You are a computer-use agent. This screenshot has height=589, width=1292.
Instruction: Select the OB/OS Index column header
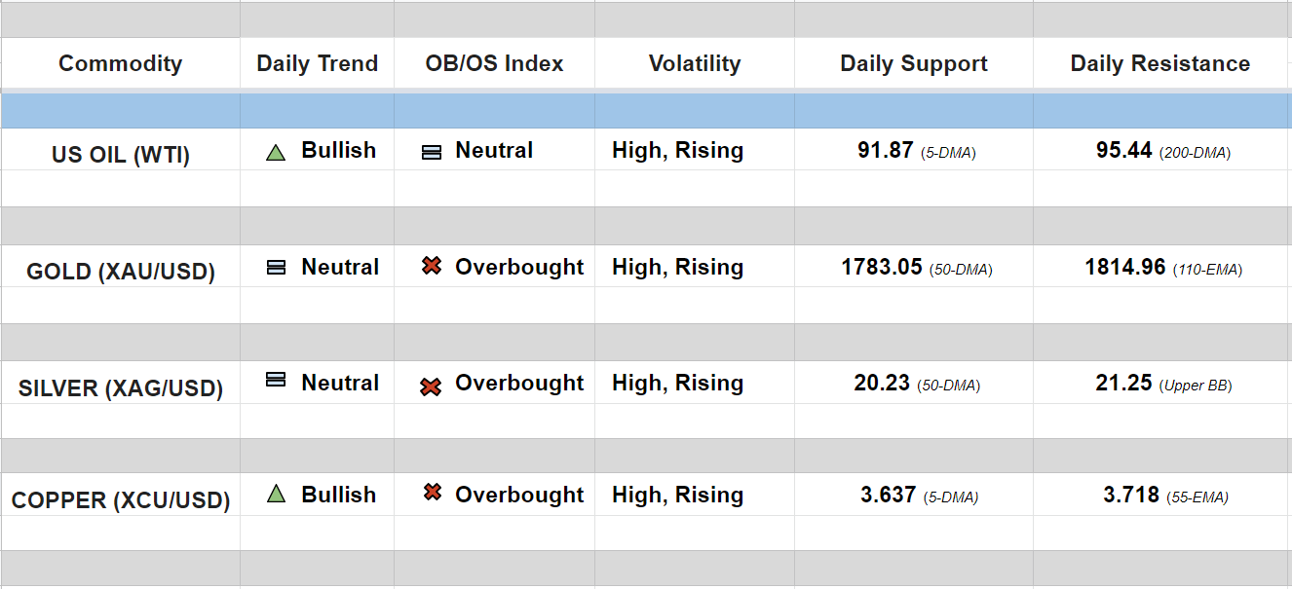[494, 64]
